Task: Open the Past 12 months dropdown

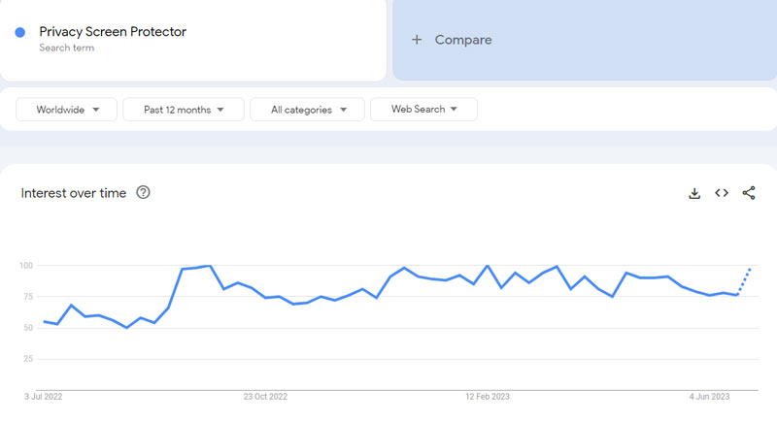Action: coord(183,110)
